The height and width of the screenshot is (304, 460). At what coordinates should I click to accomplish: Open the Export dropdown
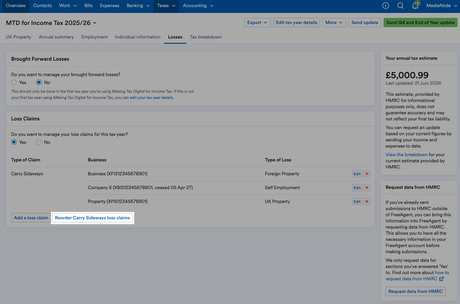click(257, 22)
